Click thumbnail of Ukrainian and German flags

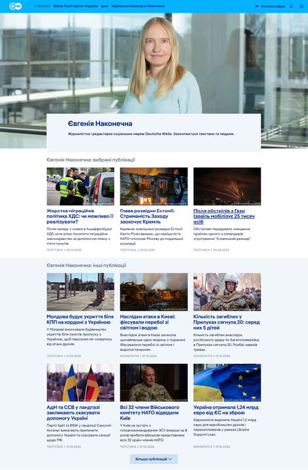coord(80,383)
